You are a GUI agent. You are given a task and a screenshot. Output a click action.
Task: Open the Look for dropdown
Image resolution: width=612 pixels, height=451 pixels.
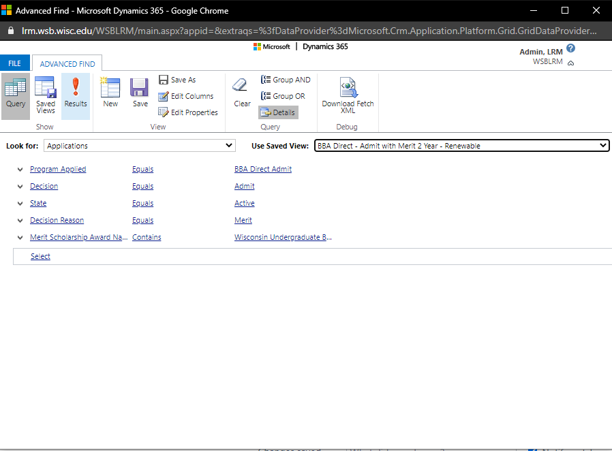[140, 146]
